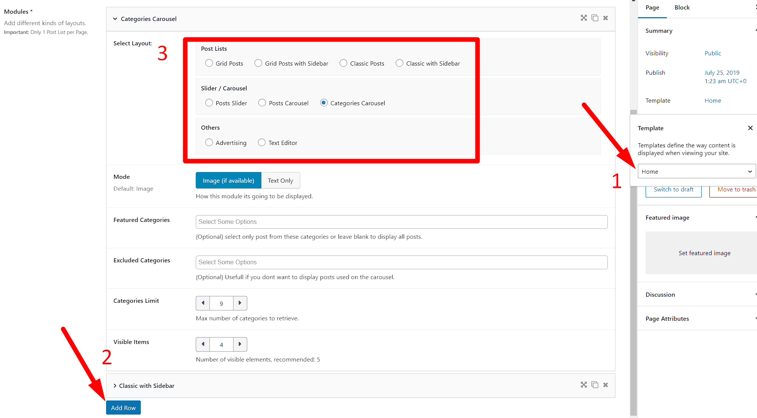Choose the Classic Posts layout
757x418 pixels.
pyautogui.click(x=343, y=63)
